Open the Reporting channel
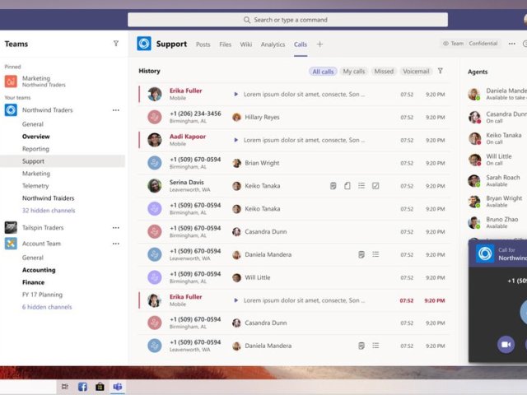Image resolution: width=527 pixels, height=395 pixels. tap(35, 149)
